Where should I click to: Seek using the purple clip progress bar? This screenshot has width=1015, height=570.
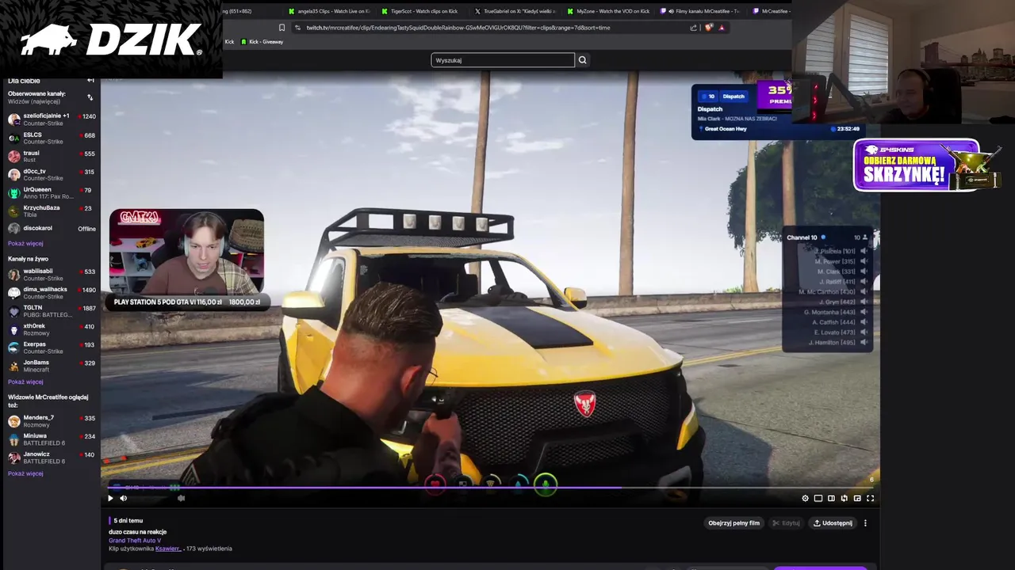pos(490,488)
